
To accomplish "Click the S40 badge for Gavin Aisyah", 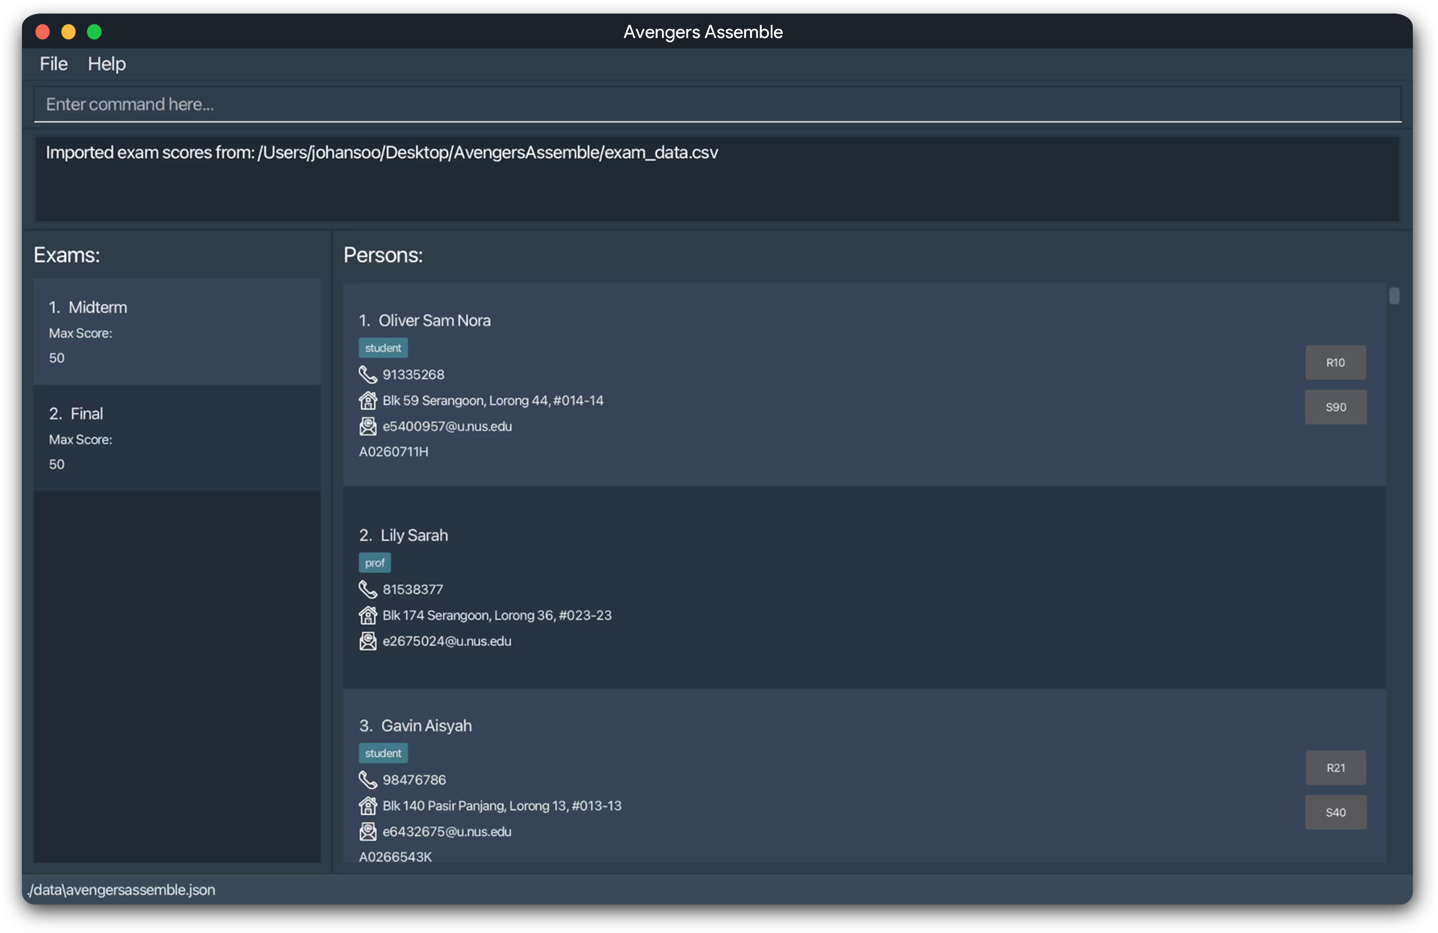I will [x=1335, y=812].
